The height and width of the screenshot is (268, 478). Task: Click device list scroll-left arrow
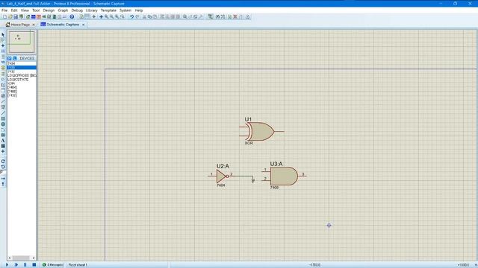[x=10, y=258]
